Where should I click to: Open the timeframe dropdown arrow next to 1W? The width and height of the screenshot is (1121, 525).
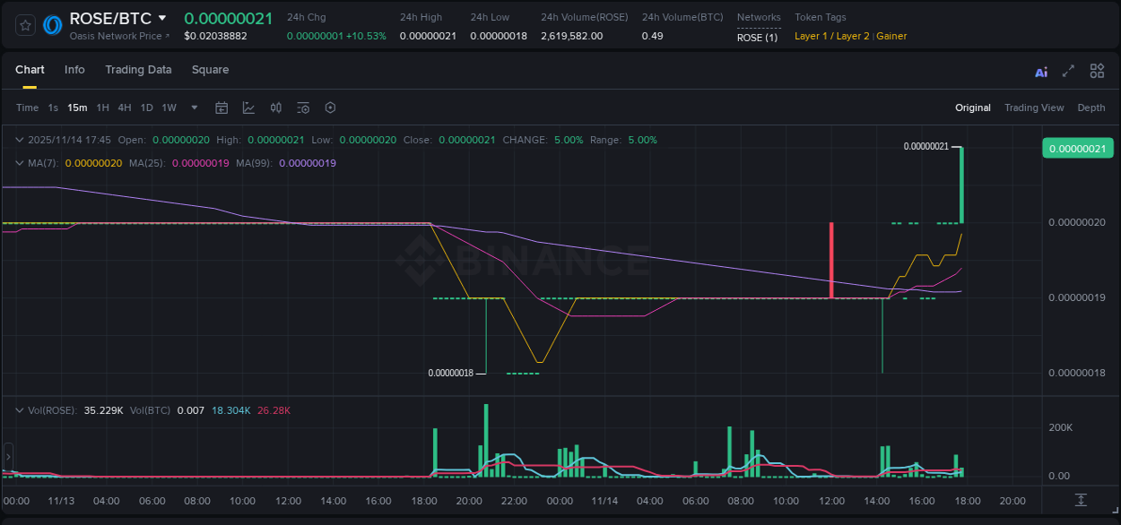point(193,107)
